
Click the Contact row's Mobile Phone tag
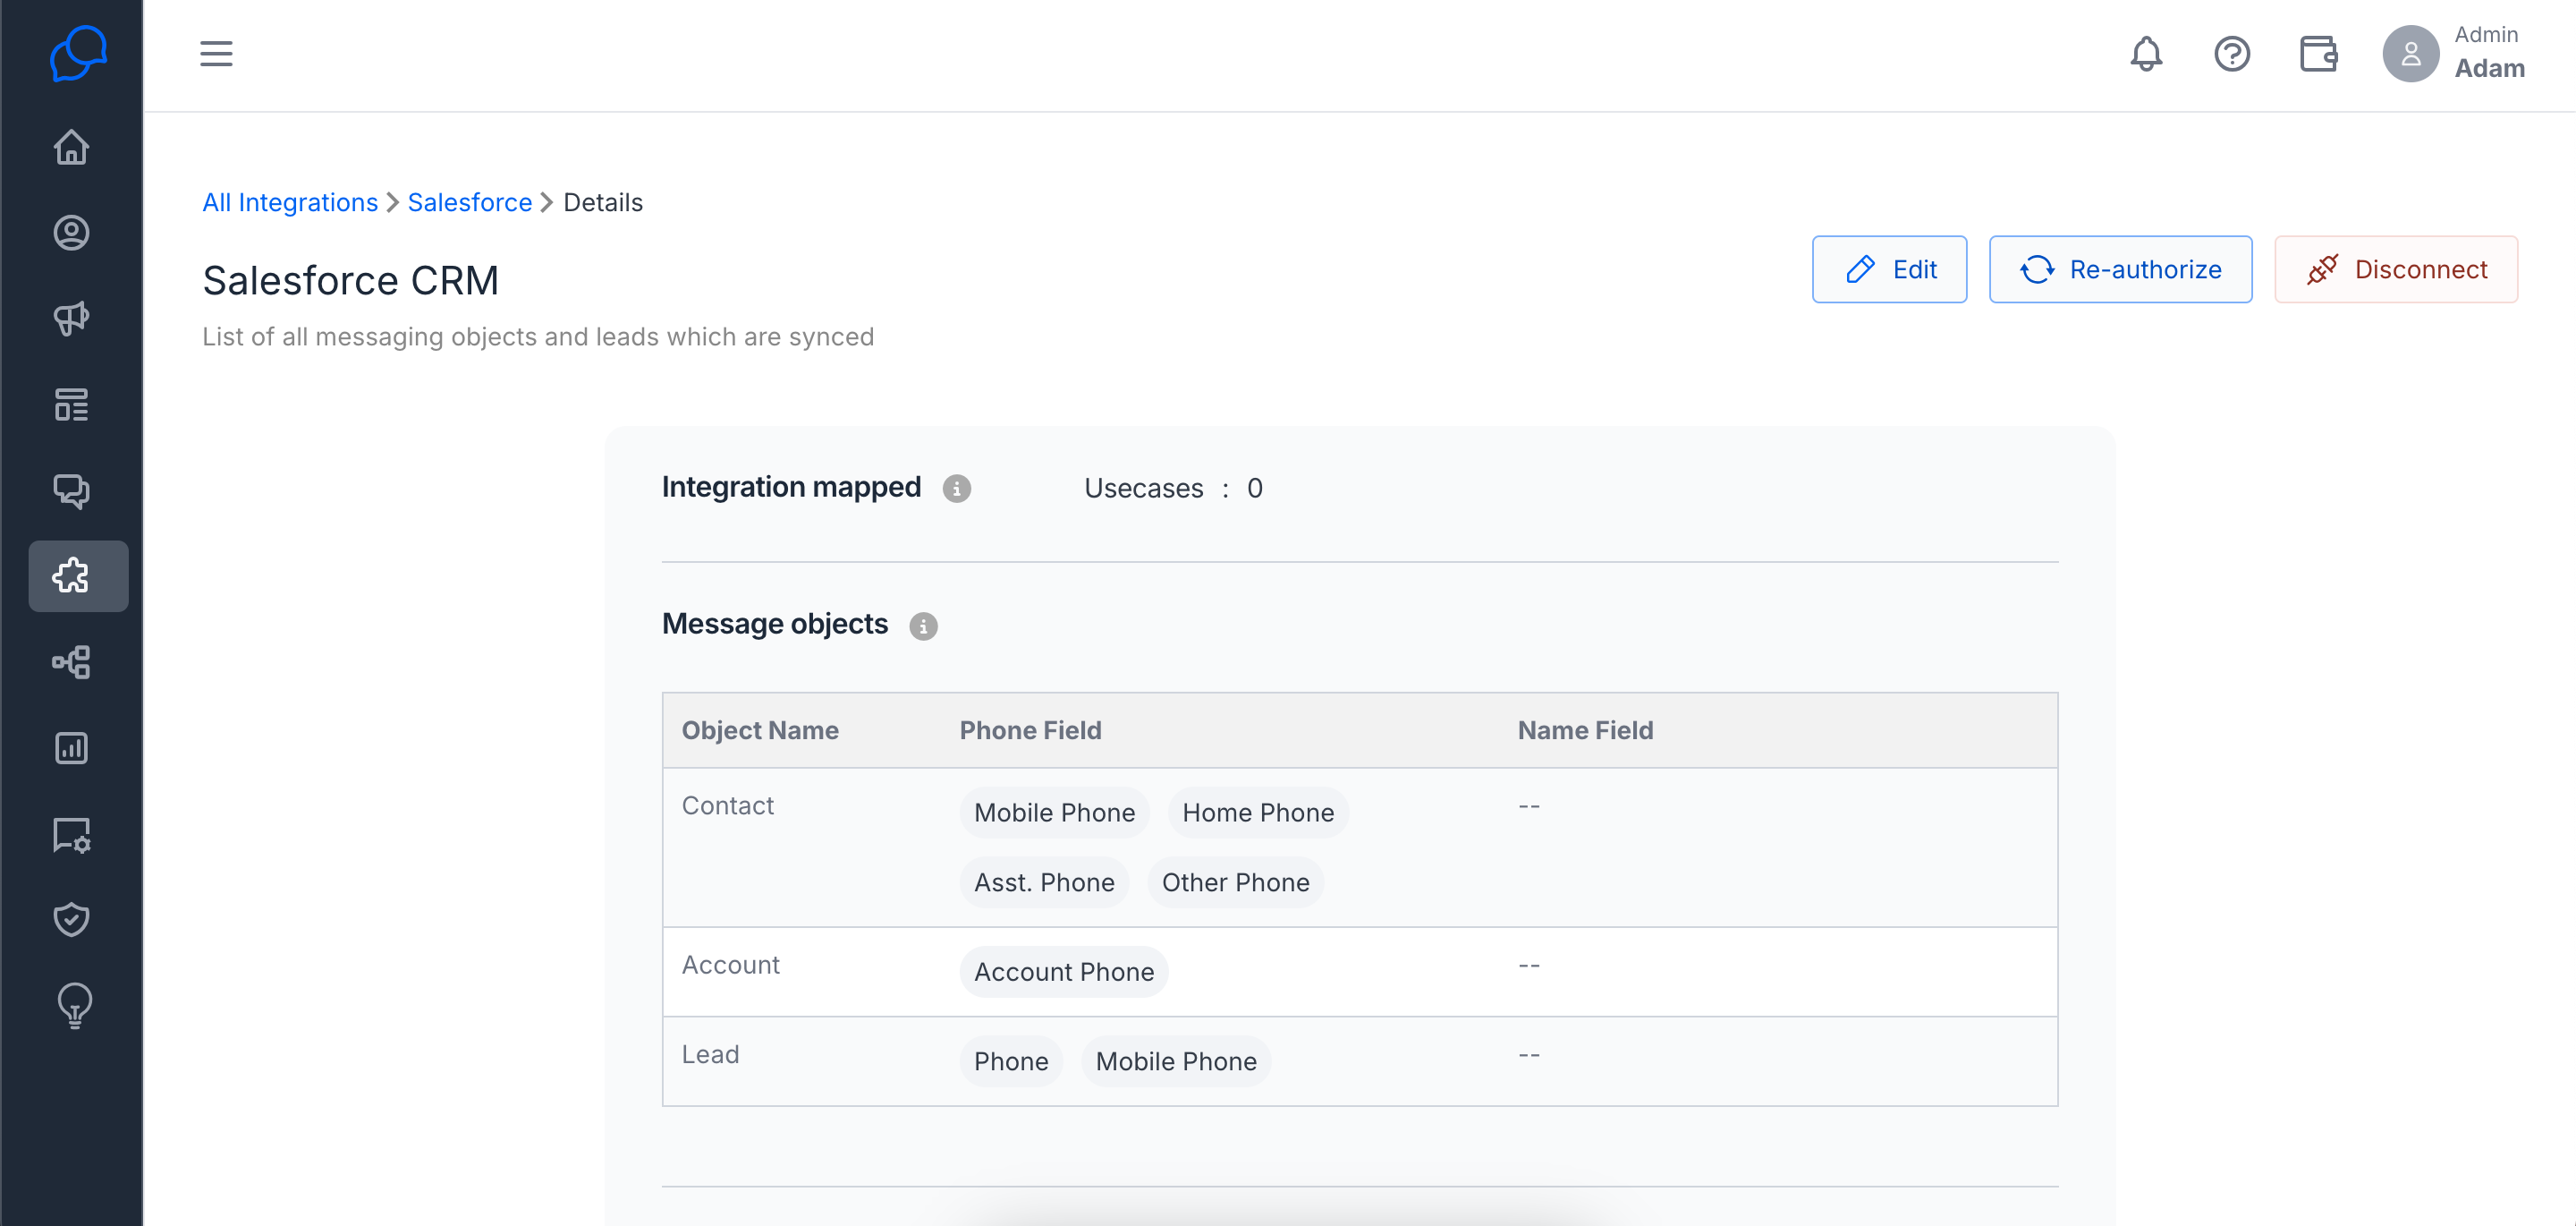[x=1054, y=813]
